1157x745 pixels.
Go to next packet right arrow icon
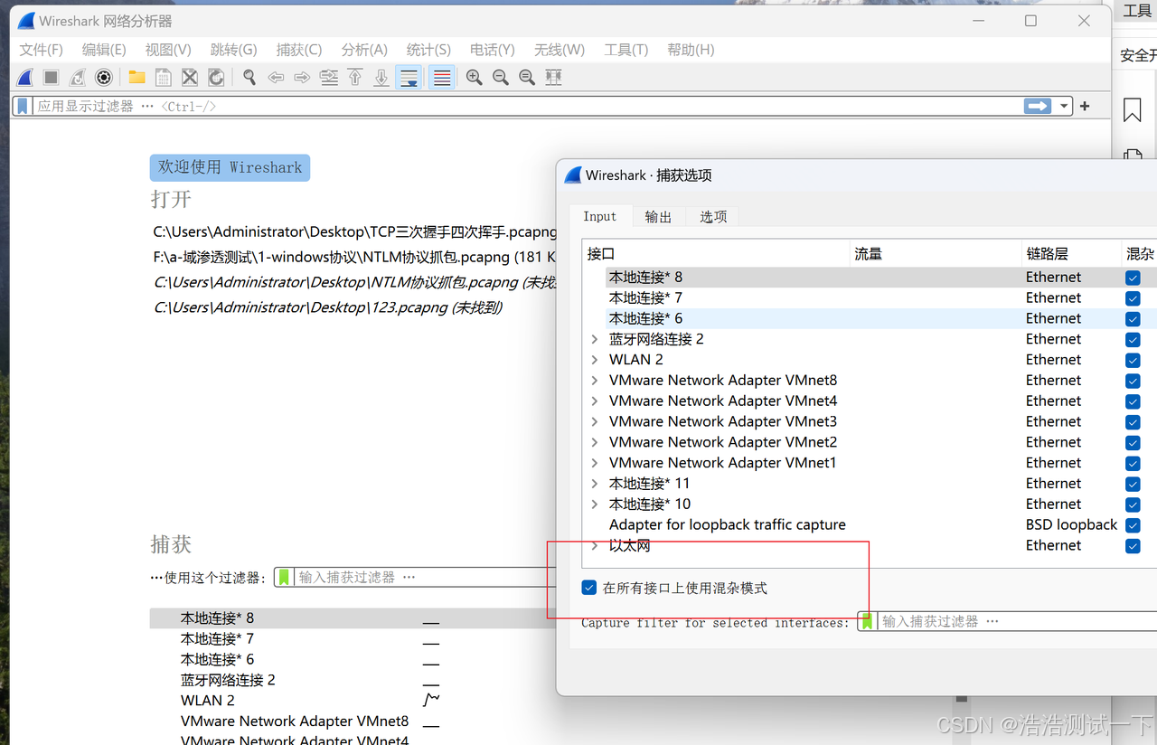[302, 78]
